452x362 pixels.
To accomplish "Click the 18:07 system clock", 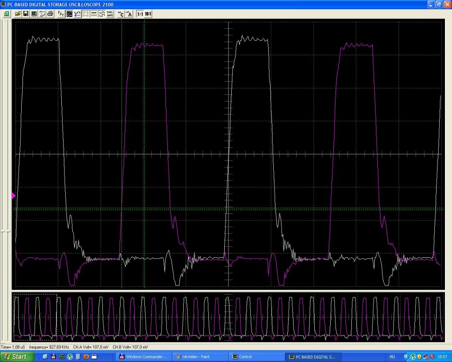I will point(442,357).
